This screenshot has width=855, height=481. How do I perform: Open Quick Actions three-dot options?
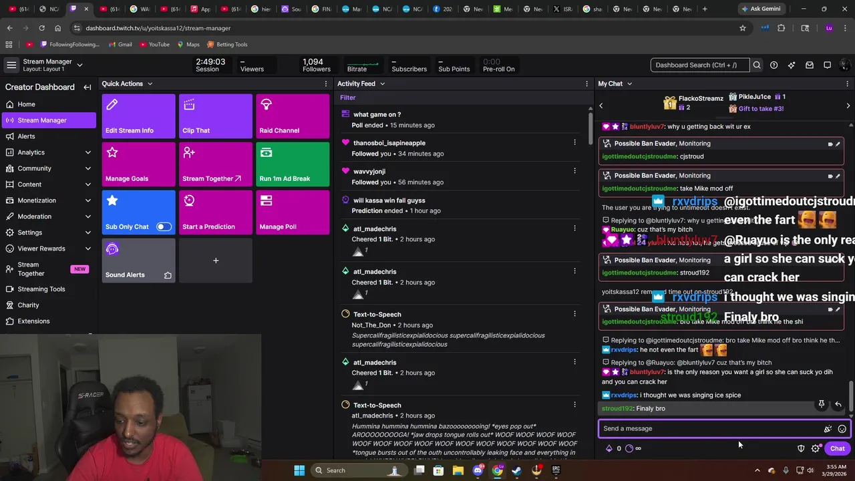coord(326,84)
